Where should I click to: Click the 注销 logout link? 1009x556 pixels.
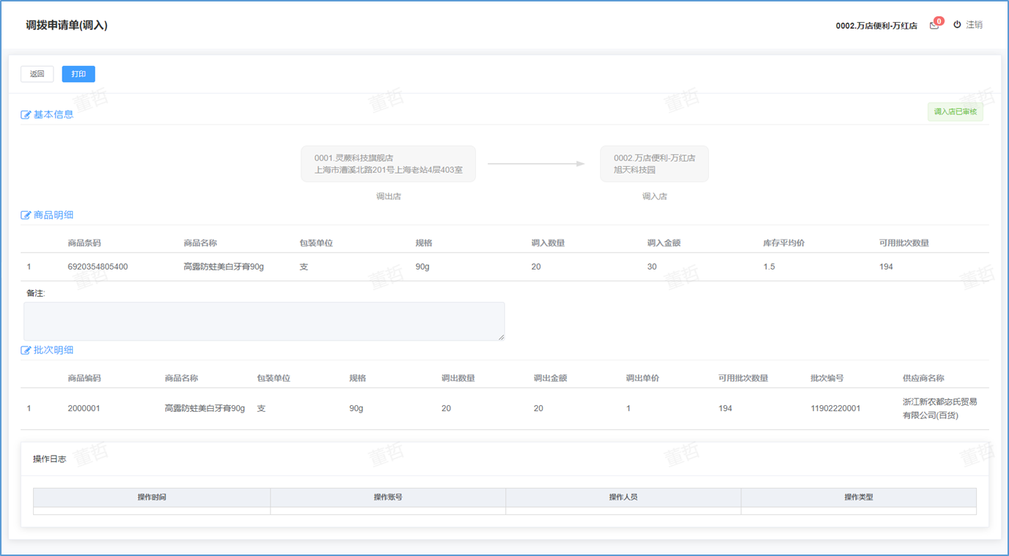pyautogui.click(x=974, y=25)
